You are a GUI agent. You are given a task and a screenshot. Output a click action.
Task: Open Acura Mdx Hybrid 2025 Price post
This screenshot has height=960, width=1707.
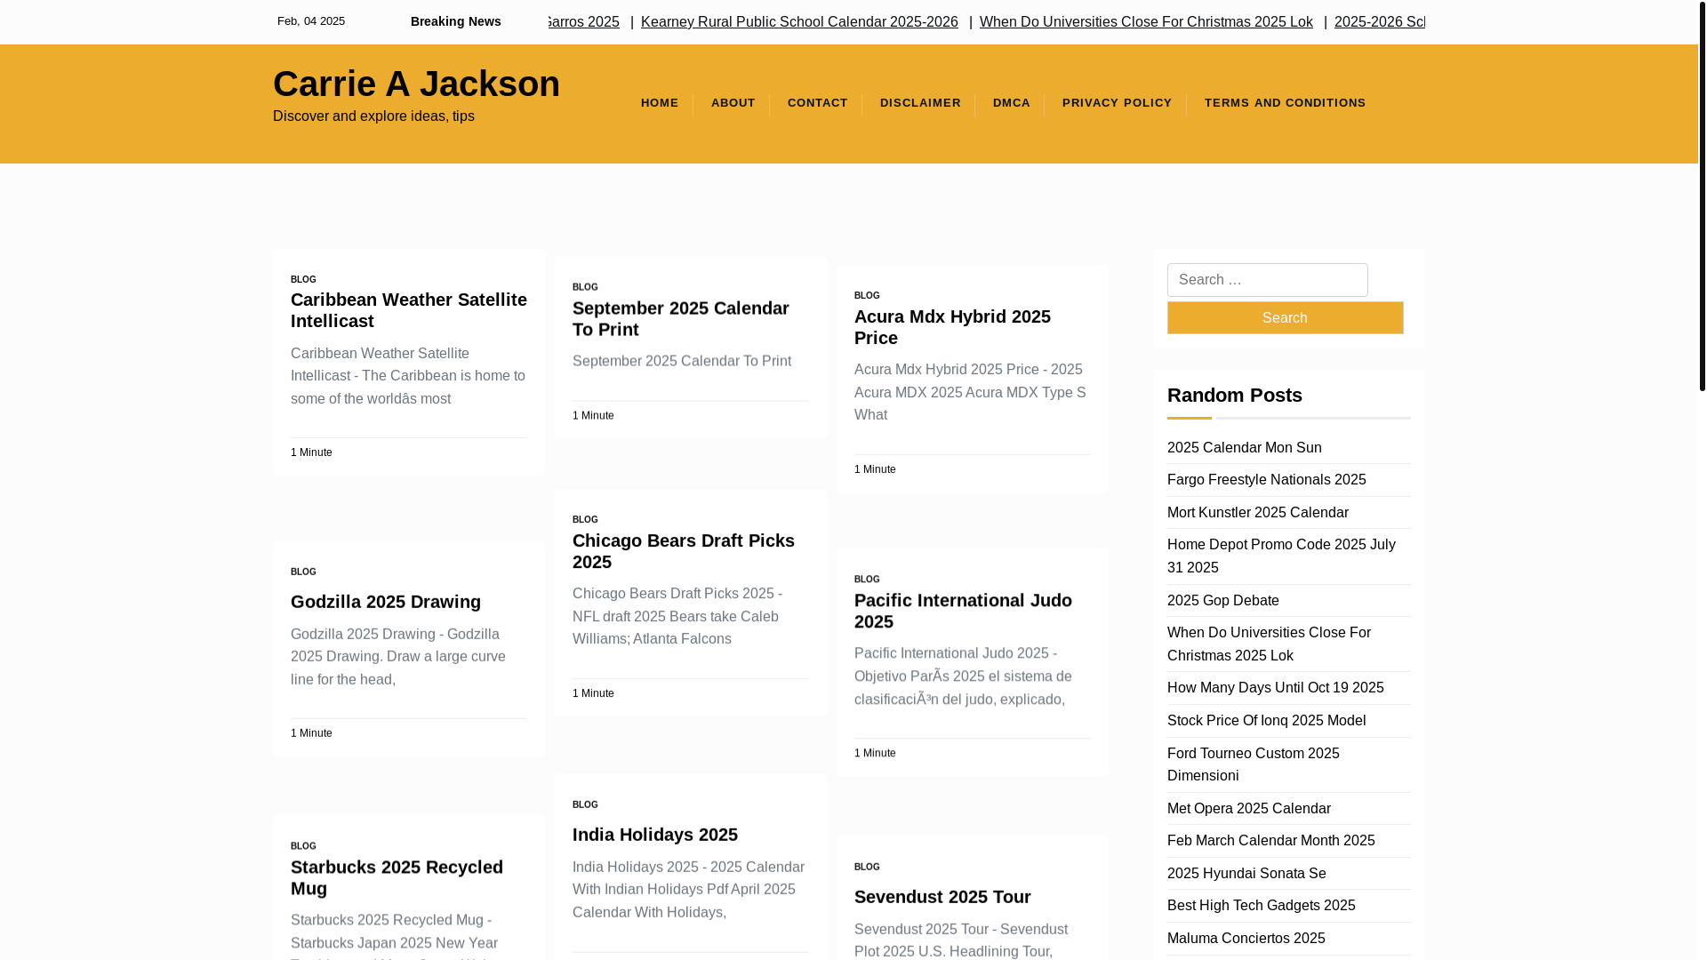pos(952,327)
